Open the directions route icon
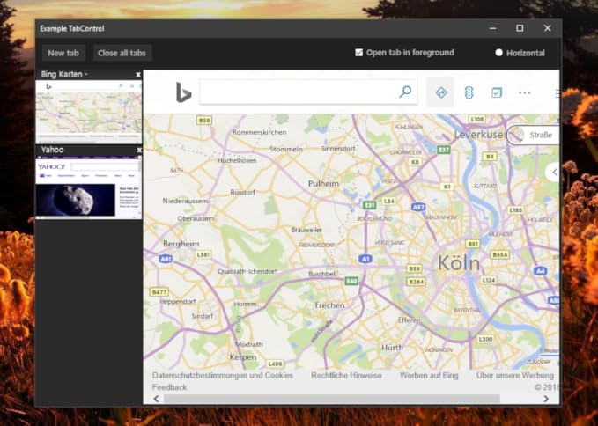This screenshot has height=426, width=598. point(441,92)
